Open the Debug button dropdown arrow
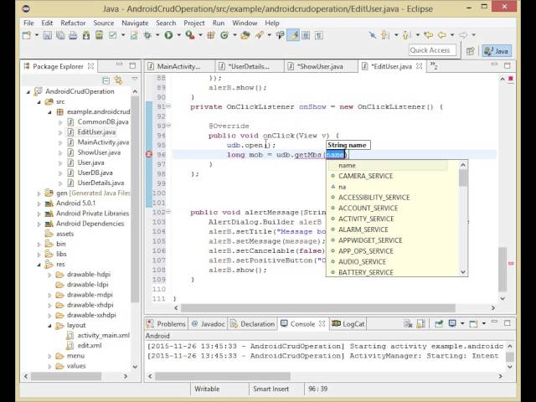Image resolution: width=536 pixels, height=402 pixels. pyautogui.click(x=157, y=35)
